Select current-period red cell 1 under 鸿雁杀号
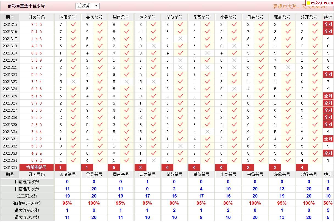The image size is (334, 222). [60, 168]
